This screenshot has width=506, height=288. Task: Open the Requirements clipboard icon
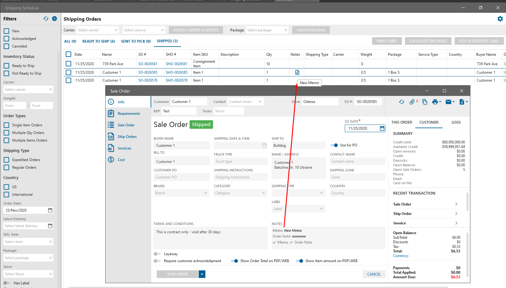click(111, 114)
